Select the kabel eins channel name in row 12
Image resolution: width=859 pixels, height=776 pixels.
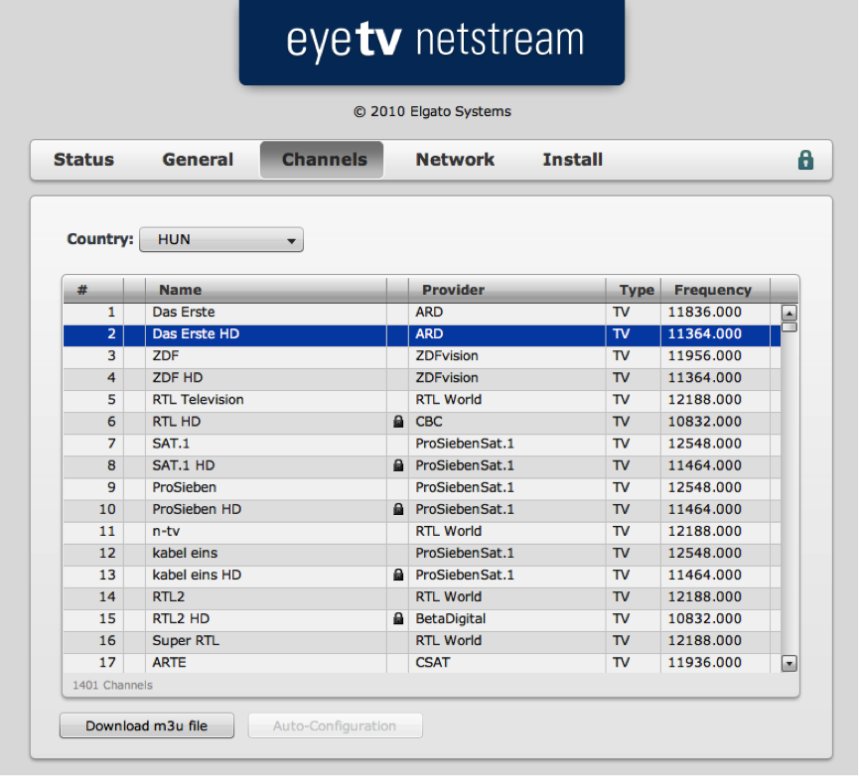point(185,553)
